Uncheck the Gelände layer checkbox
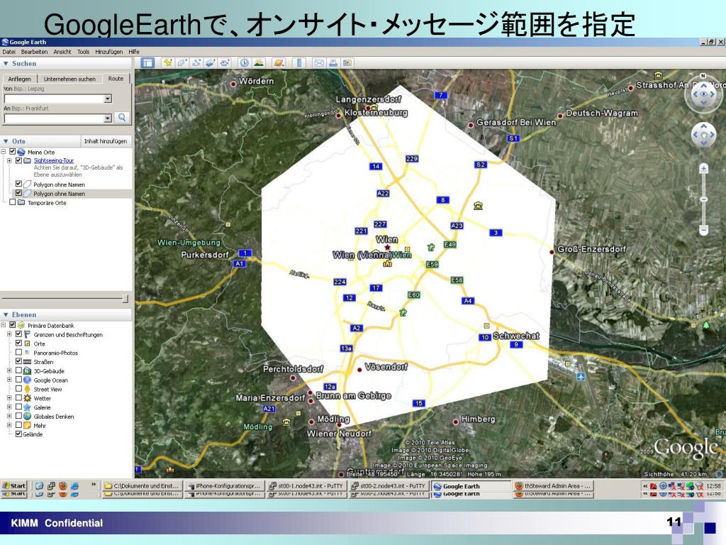The image size is (726, 545). pos(18,434)
